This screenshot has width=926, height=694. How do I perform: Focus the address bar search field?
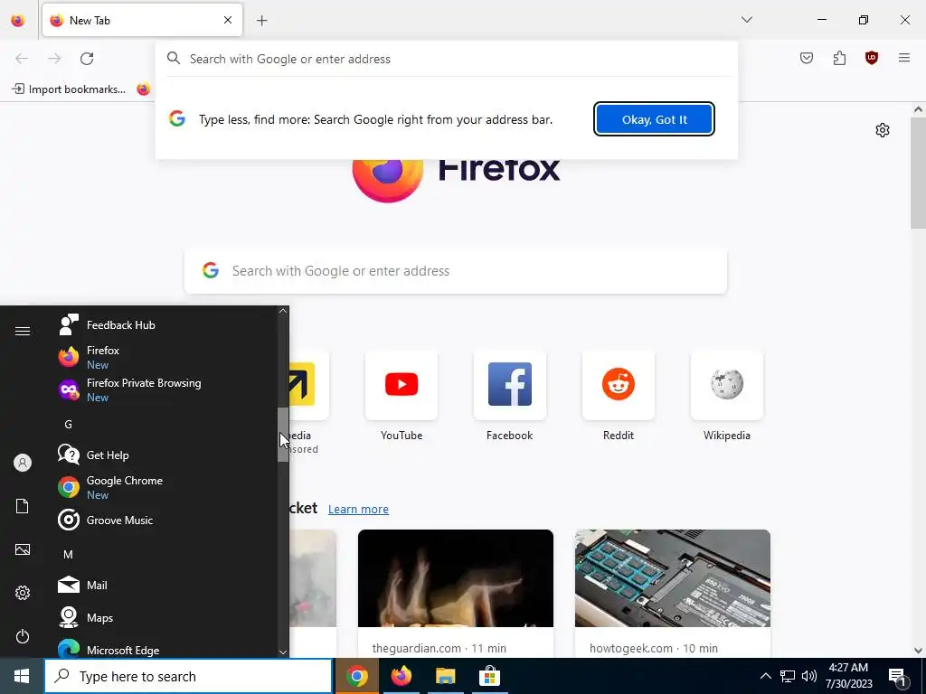point(447,59)
